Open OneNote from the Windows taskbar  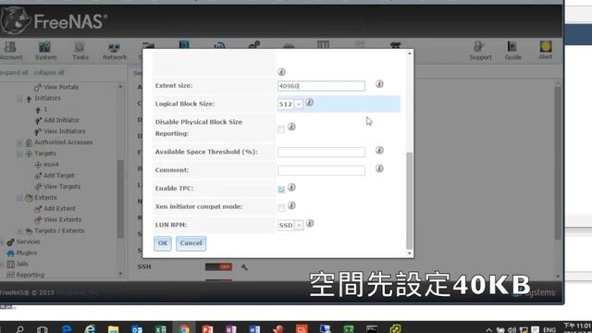231,329
